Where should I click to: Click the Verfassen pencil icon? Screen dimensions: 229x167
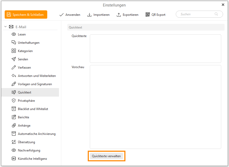(x=14, y=68)
